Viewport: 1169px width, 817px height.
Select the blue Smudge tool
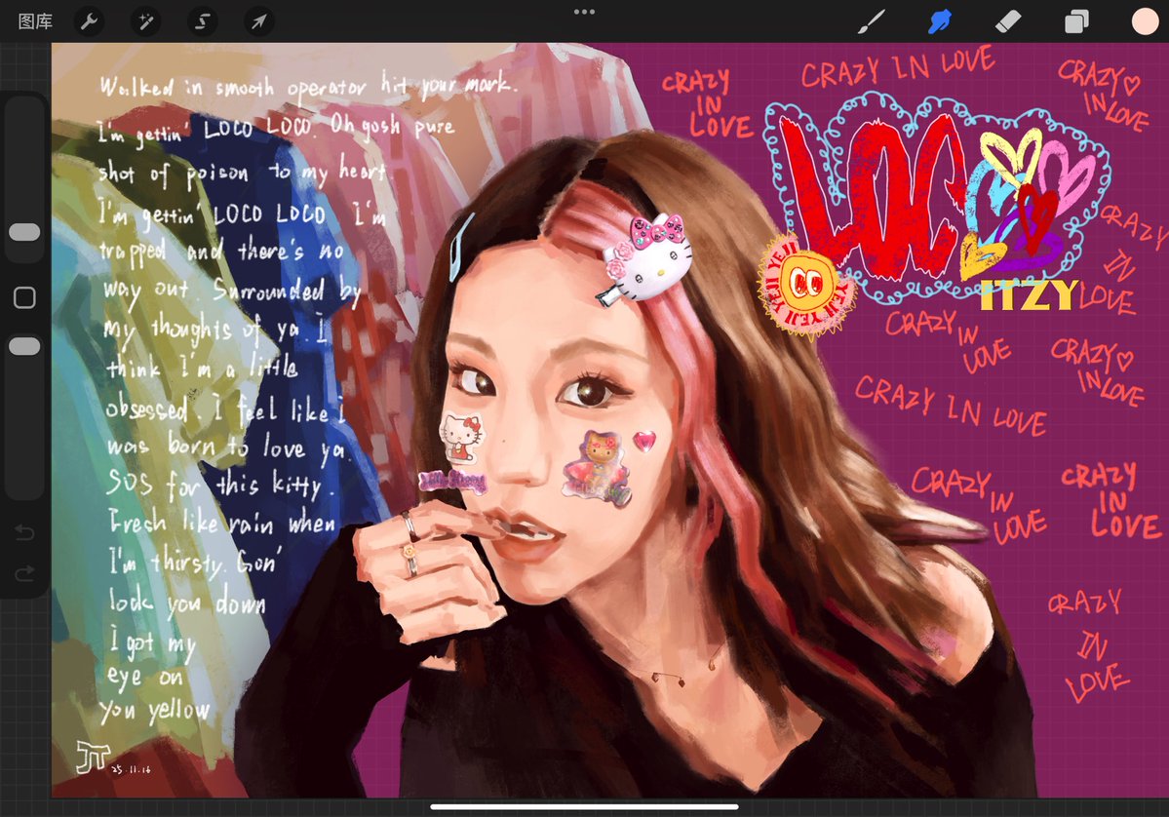[x=939, y=21]
